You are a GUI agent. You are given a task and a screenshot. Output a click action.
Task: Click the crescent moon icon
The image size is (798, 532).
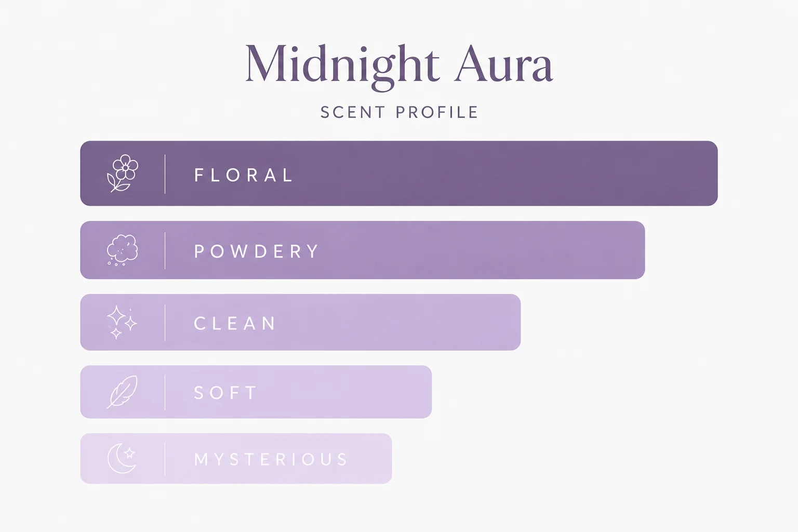[x=122, y=458]
